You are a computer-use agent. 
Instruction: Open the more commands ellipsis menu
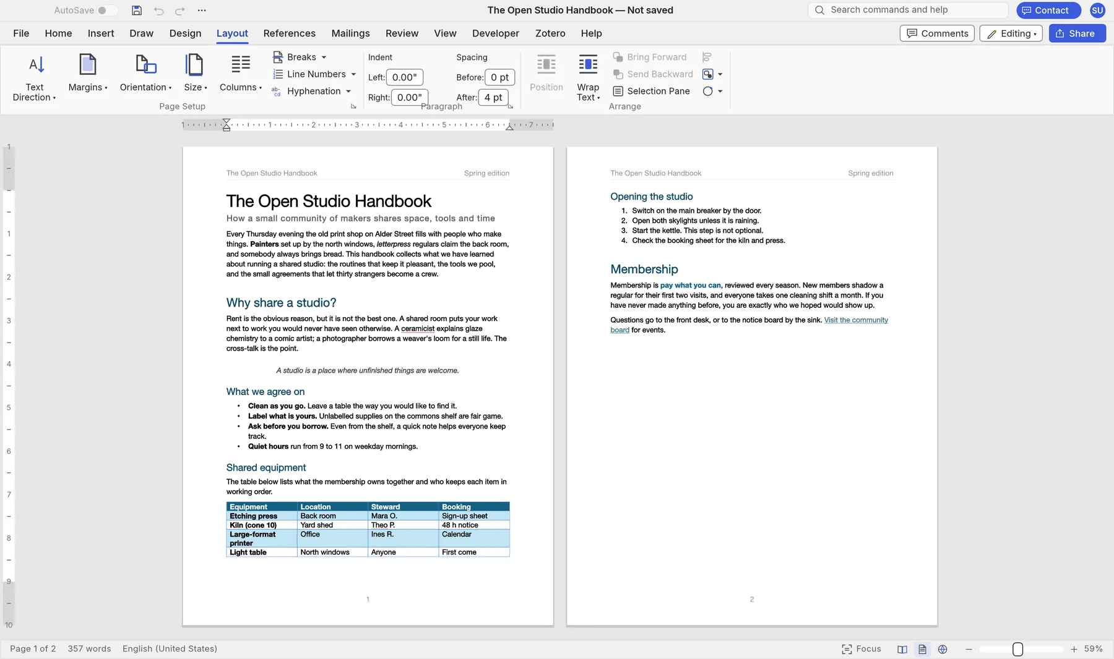202,11
